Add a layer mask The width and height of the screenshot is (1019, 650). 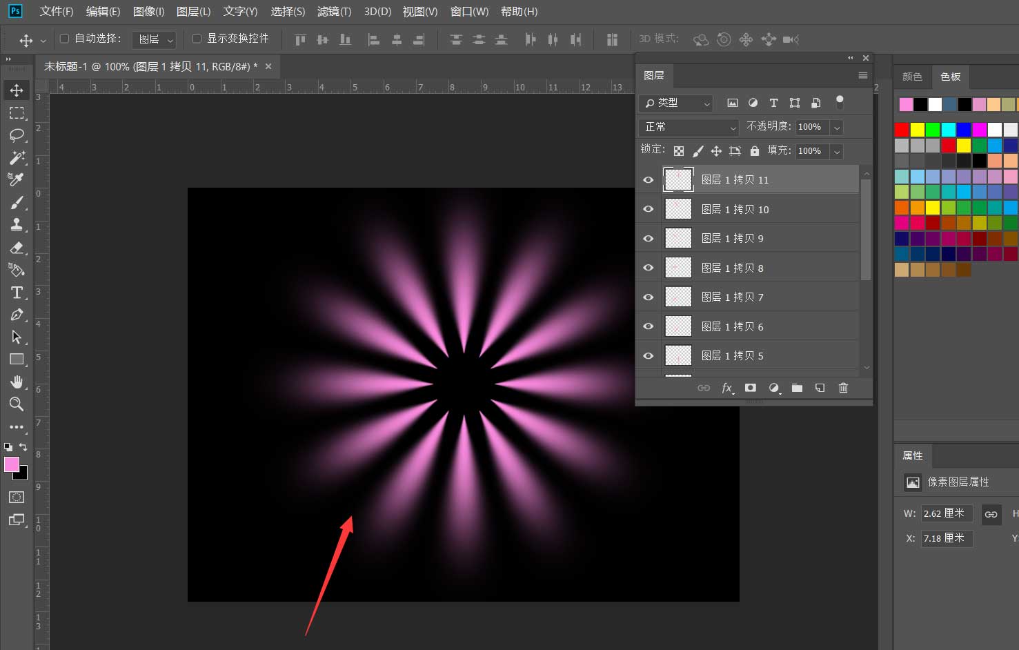(751, 388)
